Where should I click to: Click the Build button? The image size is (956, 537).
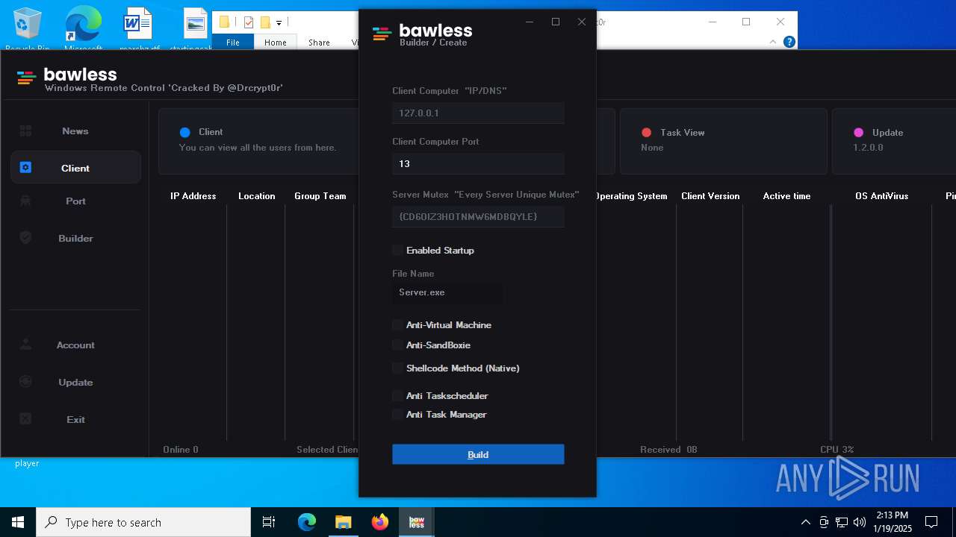coord(478,454)
